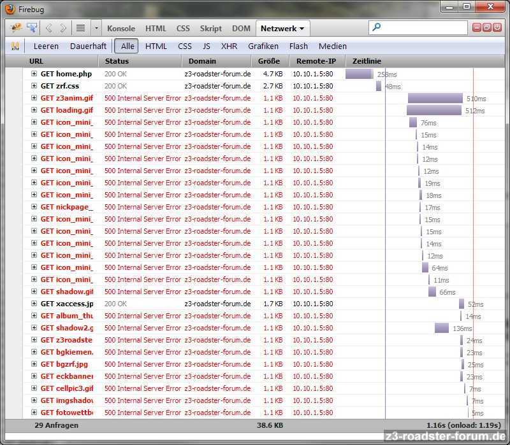Click the break-on-XHR icon beside Leeren
This screenshot has height=445, width=510.
click(15, 46)
